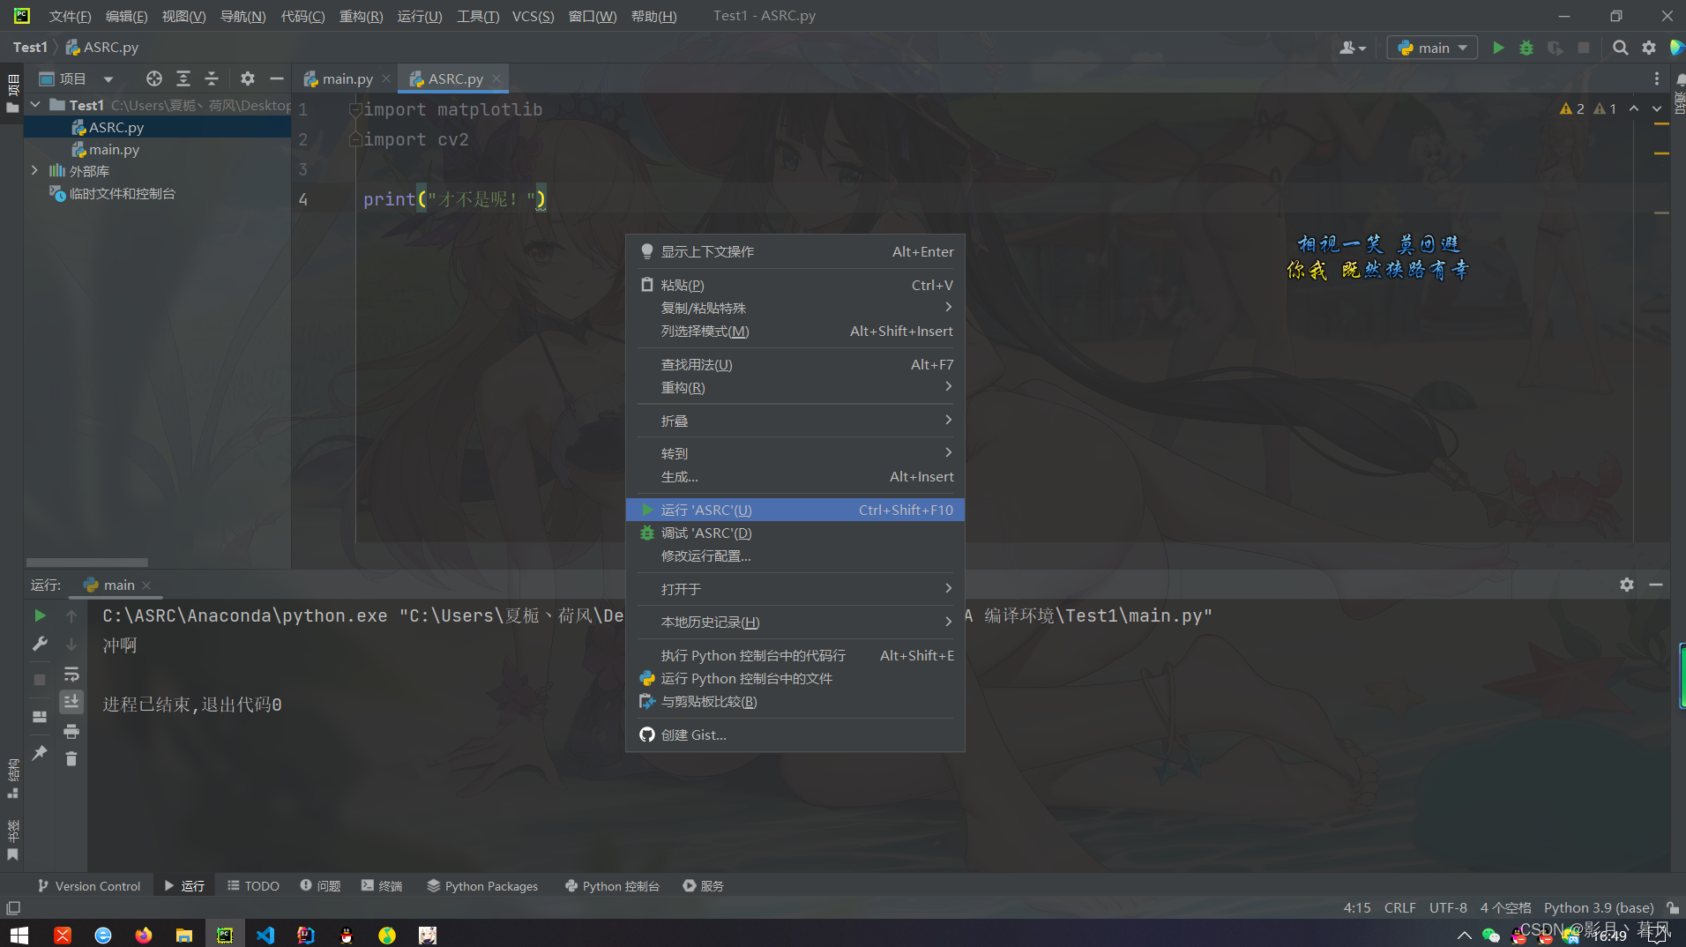Open run configuration wrench icon
Image resolution: width=1686 pixels, height=947 pixels.
40,645
